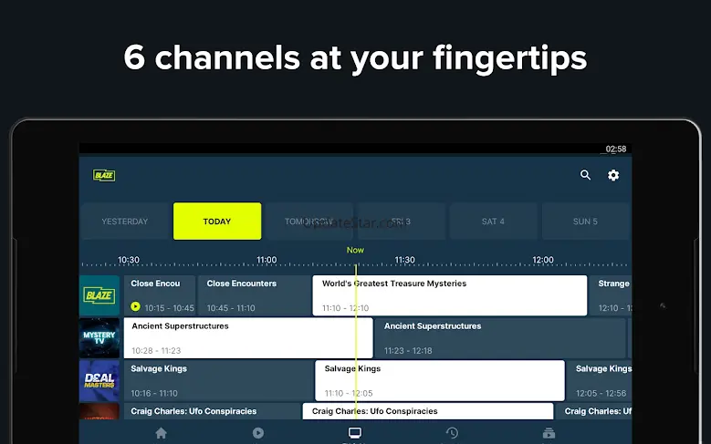The height and width of the screenshot is (444, 711).
Task: Open World's Greatest Treasure Mysteries programme
Action: 450,295
